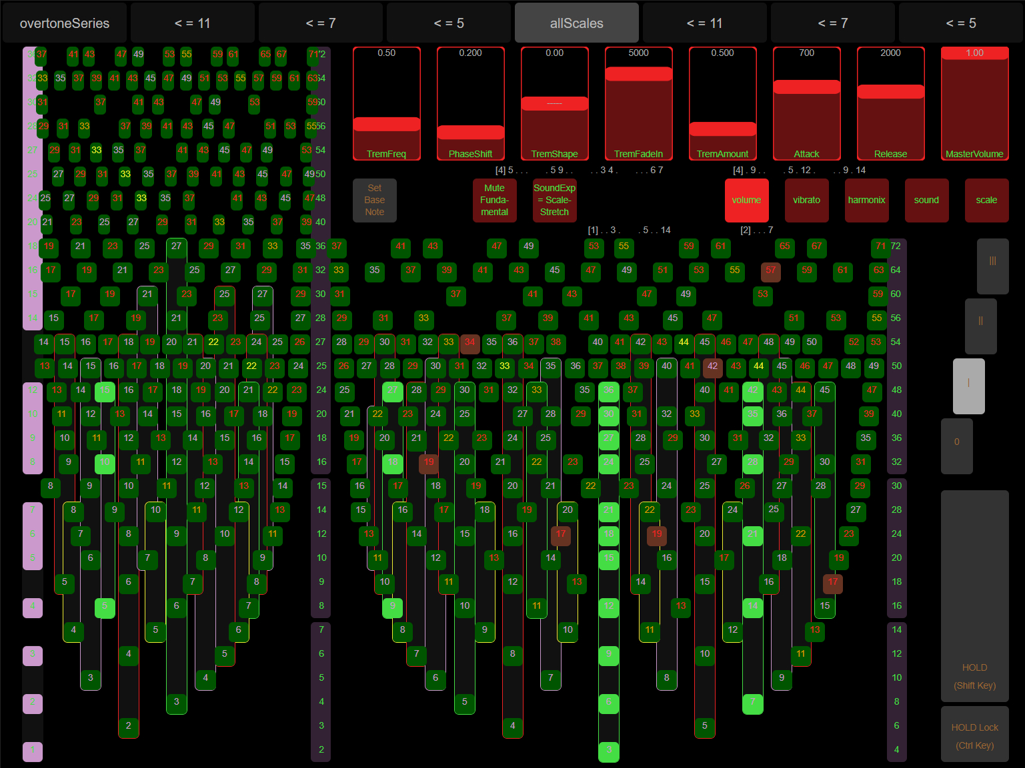Adjust the TremAmount slider
This screenshot has width=1025, height=768.
(723, 104)
